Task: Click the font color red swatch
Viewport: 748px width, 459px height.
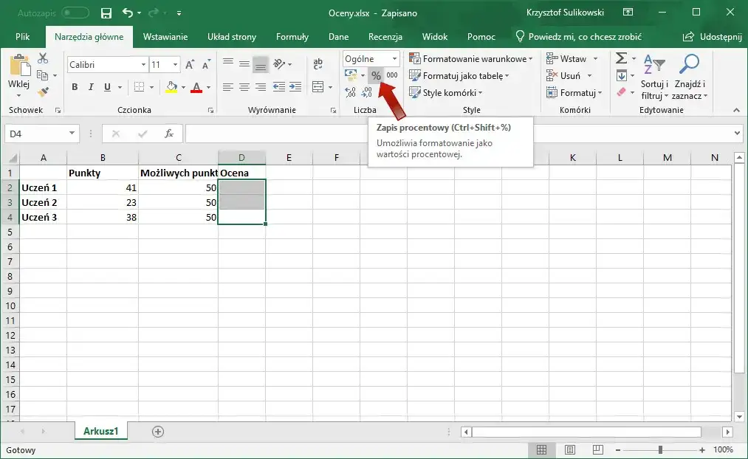Action: 196,88
